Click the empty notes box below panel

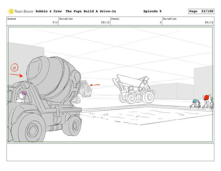click(110, 152)
